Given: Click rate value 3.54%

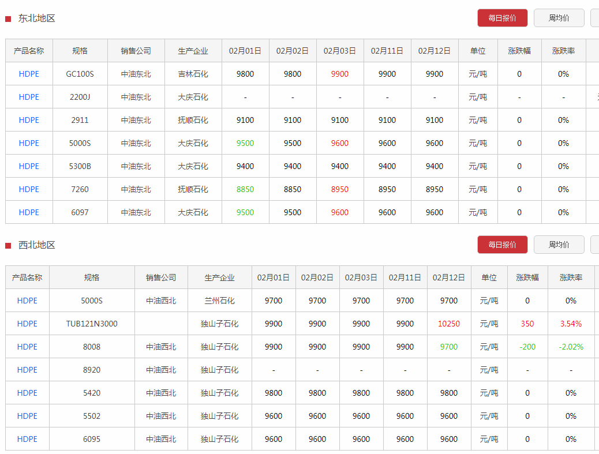Looking at the screenshot, I should (571, 324).
